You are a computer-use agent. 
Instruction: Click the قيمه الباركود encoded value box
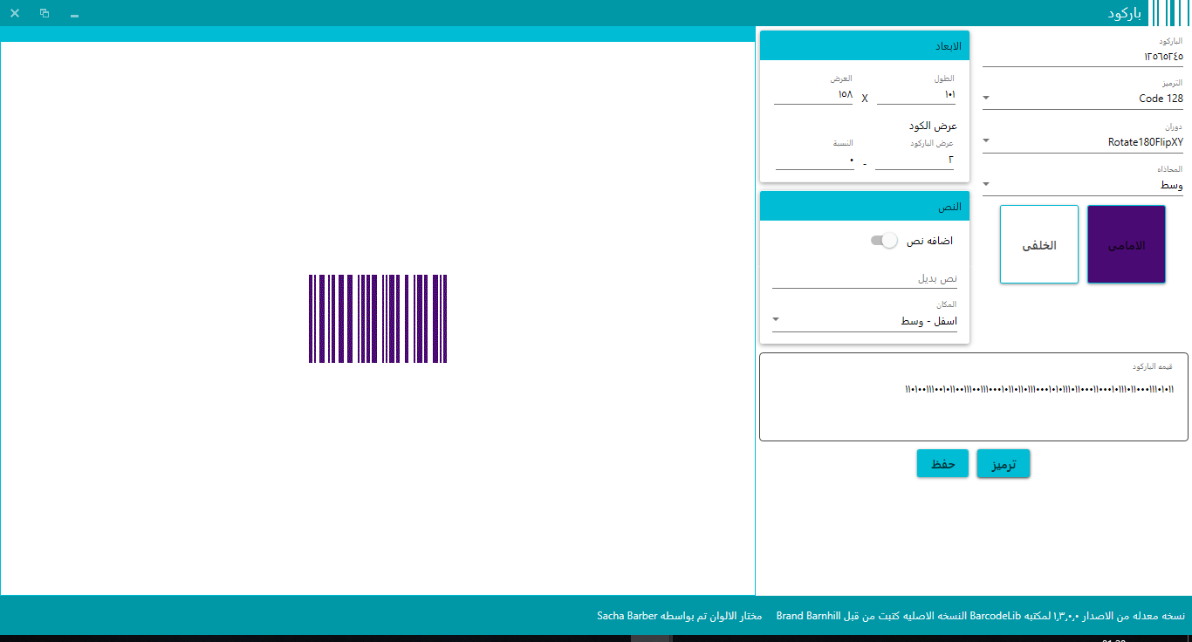(974, 397)
